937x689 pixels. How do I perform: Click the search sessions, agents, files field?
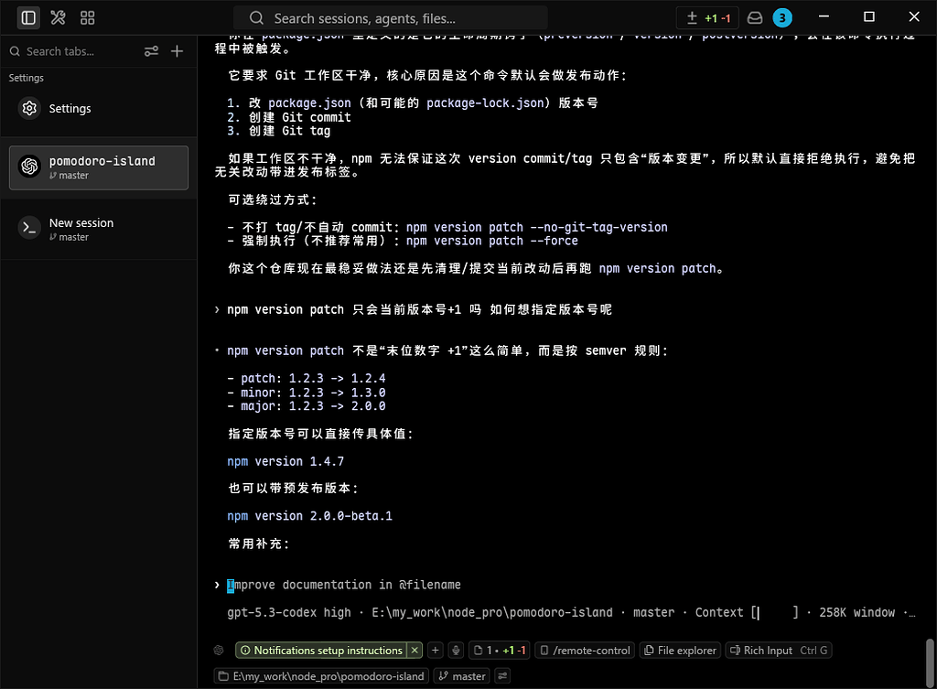[x=390, y=18]
